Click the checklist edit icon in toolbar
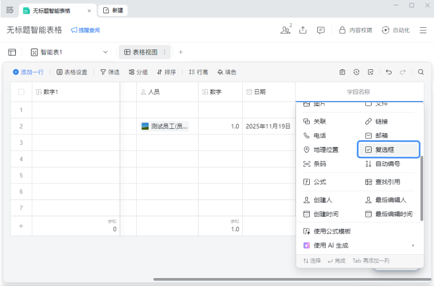The width and height of the screenshot is (434, 286). point(370,72)
